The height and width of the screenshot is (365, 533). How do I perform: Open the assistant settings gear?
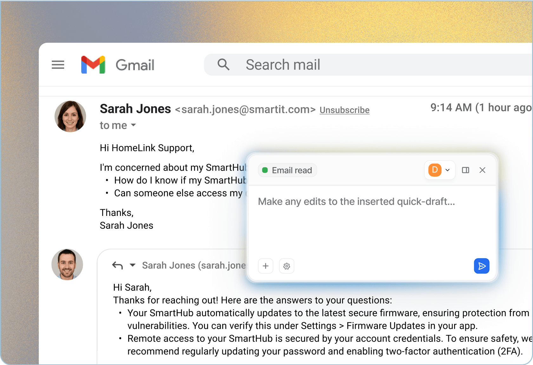[x=286, y=266]
